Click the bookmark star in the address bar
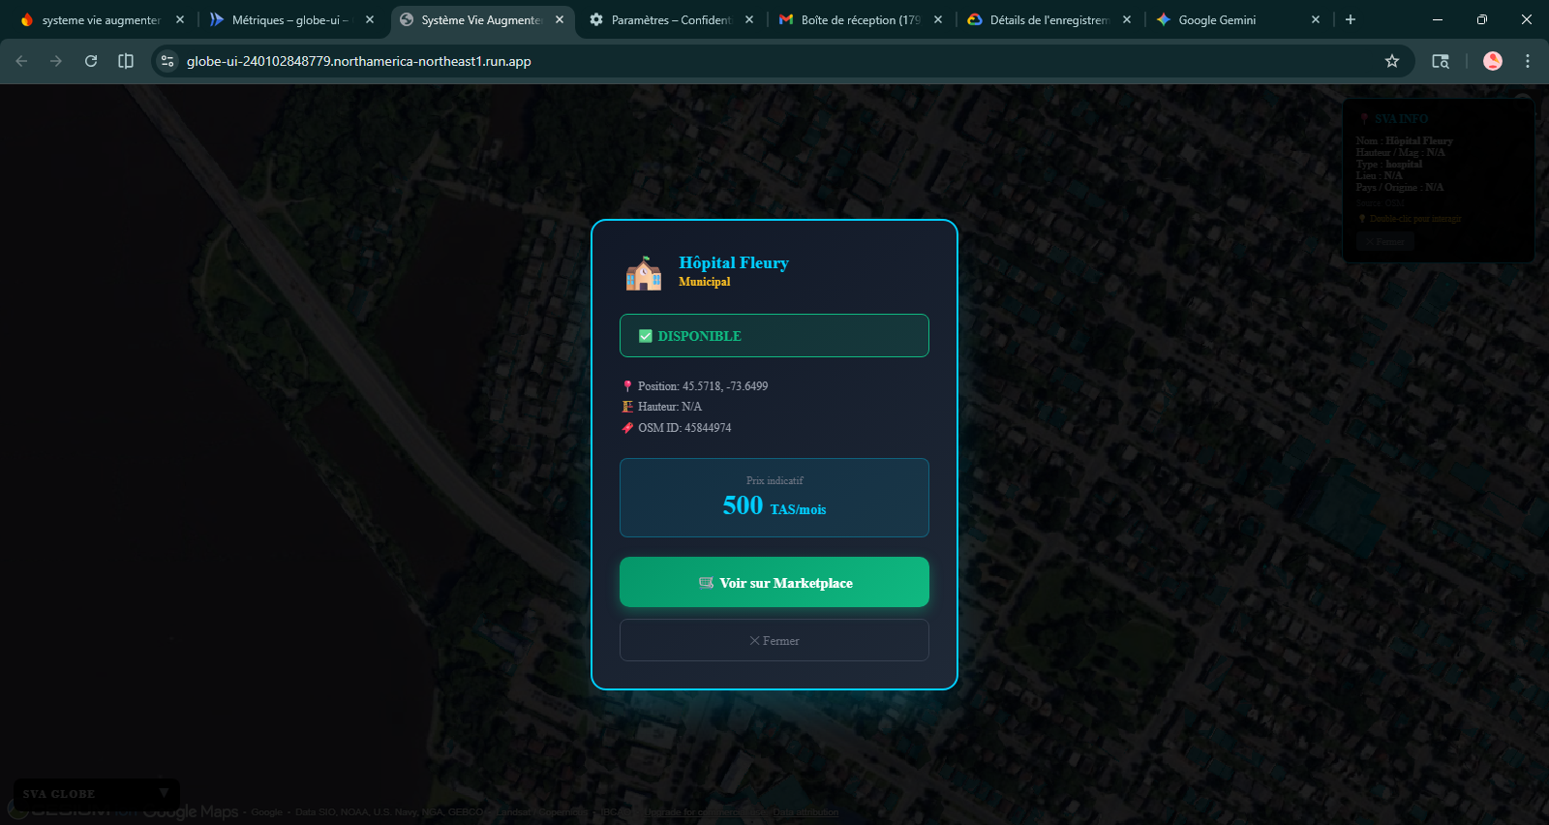 pyautogui.click(x=1392, y=61)
